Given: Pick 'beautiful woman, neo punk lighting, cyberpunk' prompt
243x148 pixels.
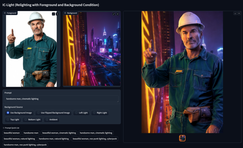Looking at the screenshot, I should tap(95, 139).
